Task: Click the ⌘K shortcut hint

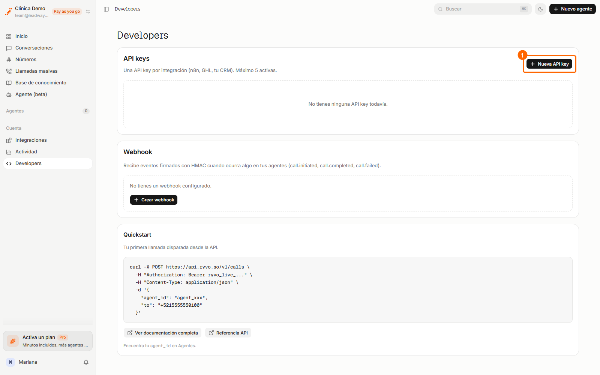Action: coord(524,9)
